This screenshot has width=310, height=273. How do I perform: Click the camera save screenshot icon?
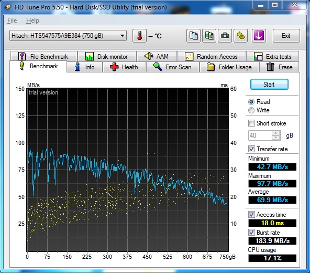(225, 36)
